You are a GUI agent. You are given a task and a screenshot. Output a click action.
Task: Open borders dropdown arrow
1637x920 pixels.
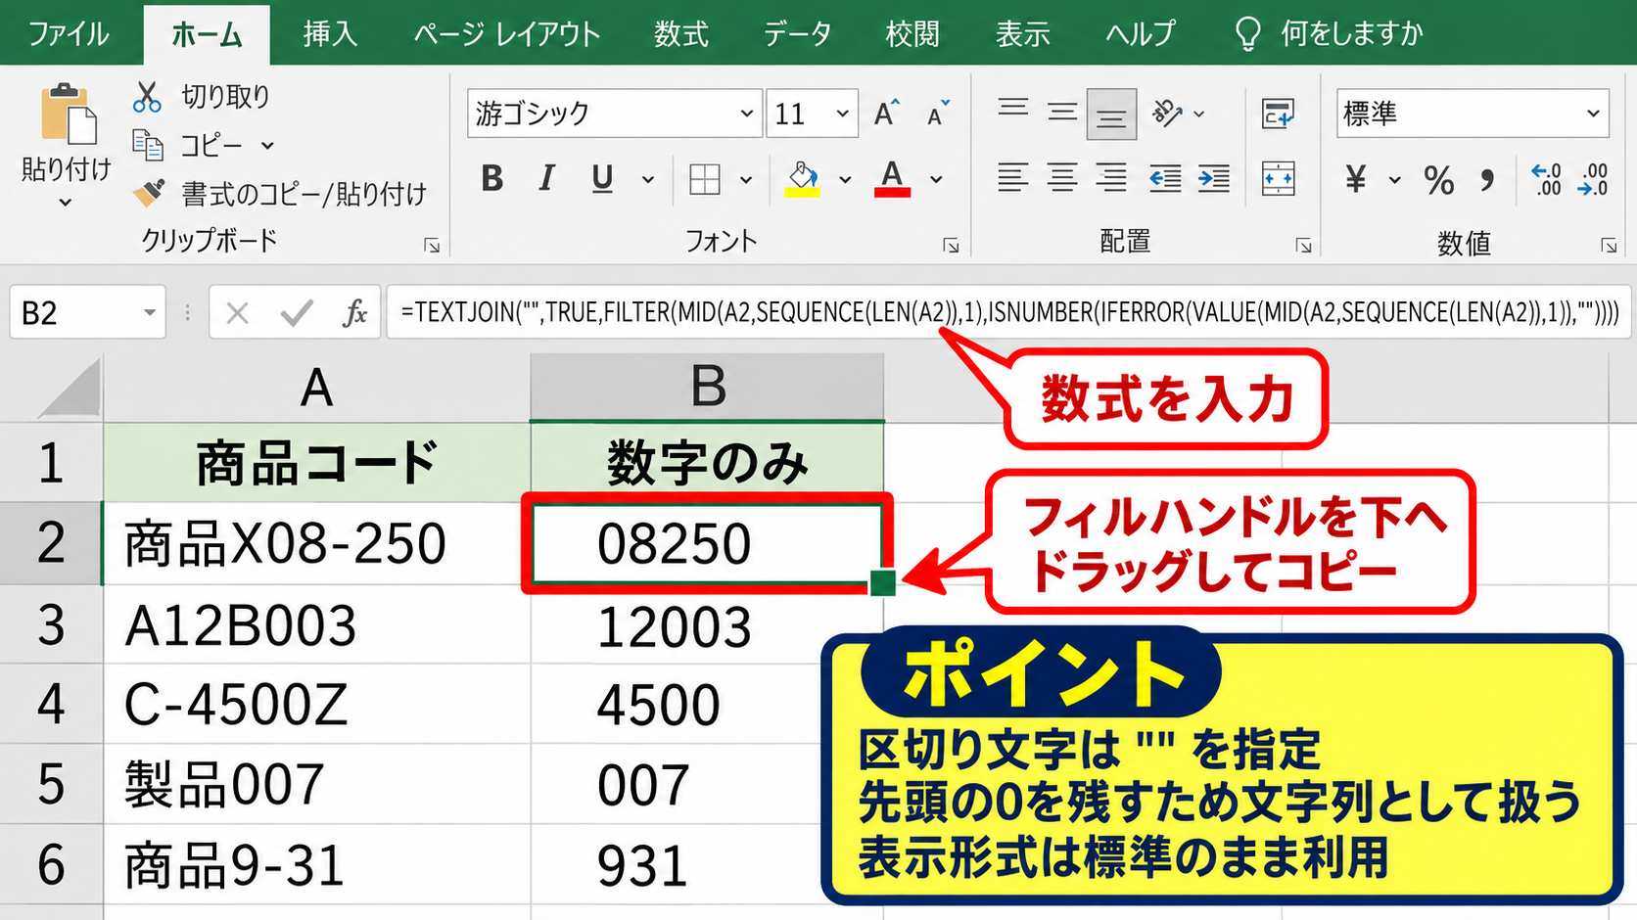point(746,180)
